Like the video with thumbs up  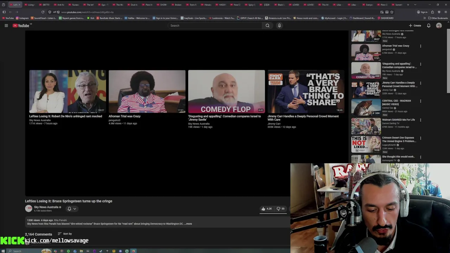(266, 209)
